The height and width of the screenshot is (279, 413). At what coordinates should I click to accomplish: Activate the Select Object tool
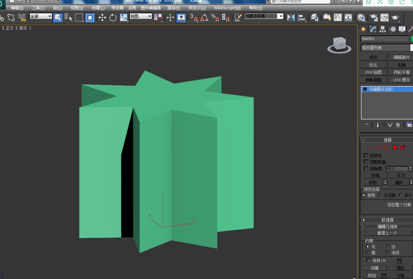pos(58,17)
